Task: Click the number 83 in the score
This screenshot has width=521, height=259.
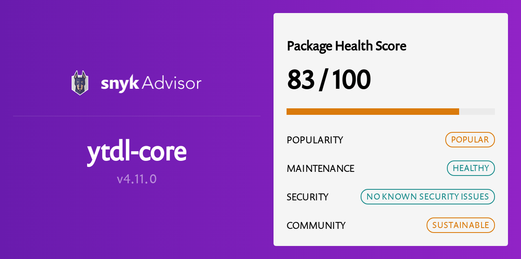Action: coord(301,80)
